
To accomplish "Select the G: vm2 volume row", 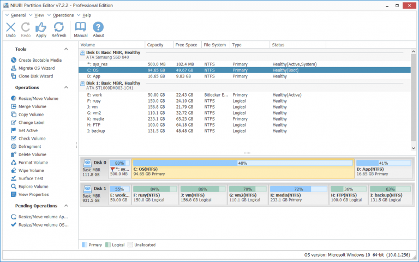I will (244, 113).
